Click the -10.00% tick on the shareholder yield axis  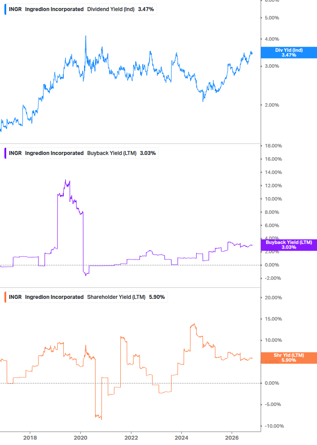[x=274, y=426]
